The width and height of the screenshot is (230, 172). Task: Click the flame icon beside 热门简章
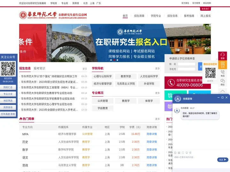[x=21, y=118]
